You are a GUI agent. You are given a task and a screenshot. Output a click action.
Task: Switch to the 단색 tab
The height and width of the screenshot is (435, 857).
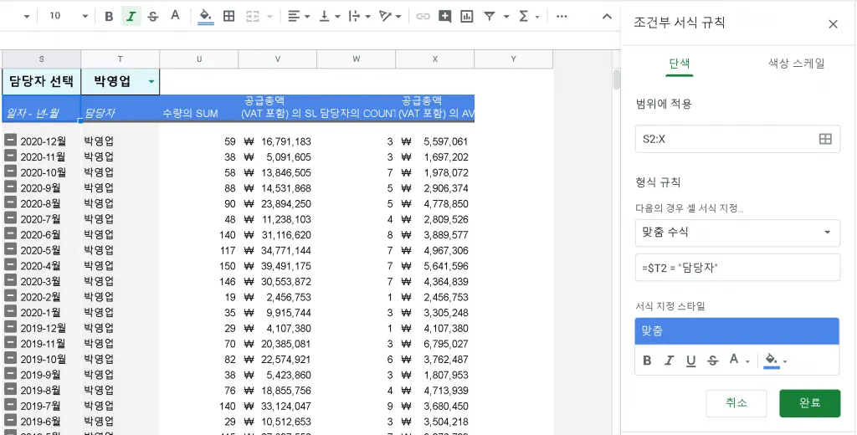coord(680,64)
